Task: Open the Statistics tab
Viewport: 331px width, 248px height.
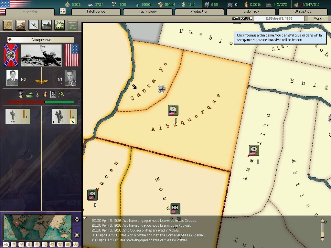Action: coord(303,11)
